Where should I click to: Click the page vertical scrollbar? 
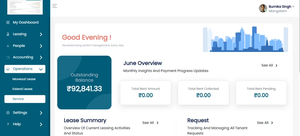299,36
